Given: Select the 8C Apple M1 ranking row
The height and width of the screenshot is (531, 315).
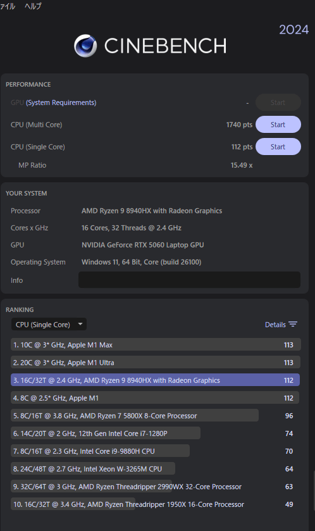Looking at the screenshot, I should pyautogui.click(x=155, y=398).
